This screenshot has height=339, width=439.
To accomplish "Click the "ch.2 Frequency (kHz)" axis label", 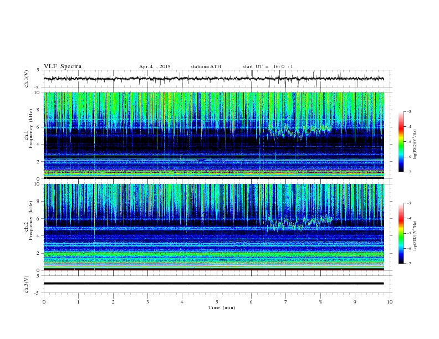I will click(29, 220).
